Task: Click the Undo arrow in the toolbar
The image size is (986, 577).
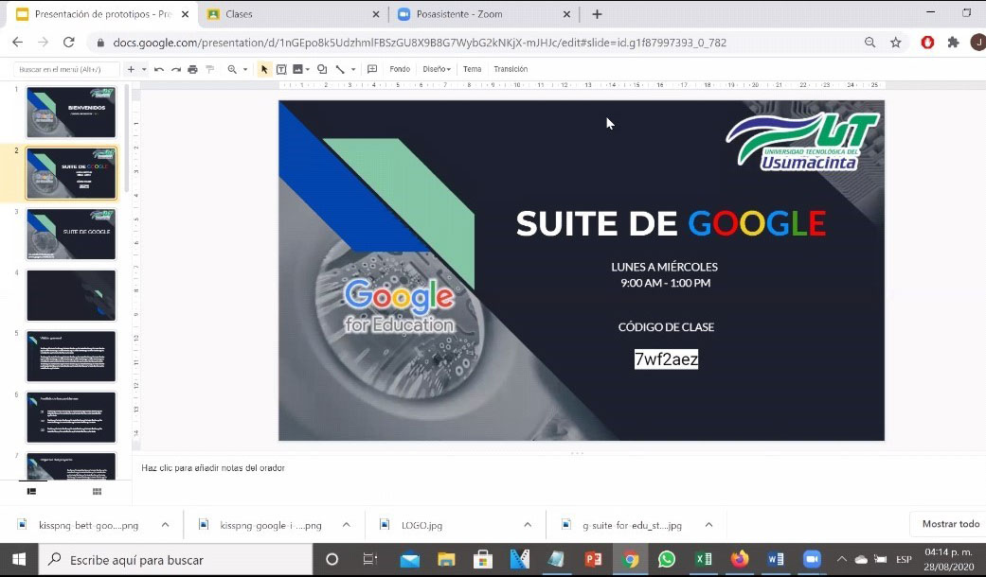Action: [x=159, y=69]
